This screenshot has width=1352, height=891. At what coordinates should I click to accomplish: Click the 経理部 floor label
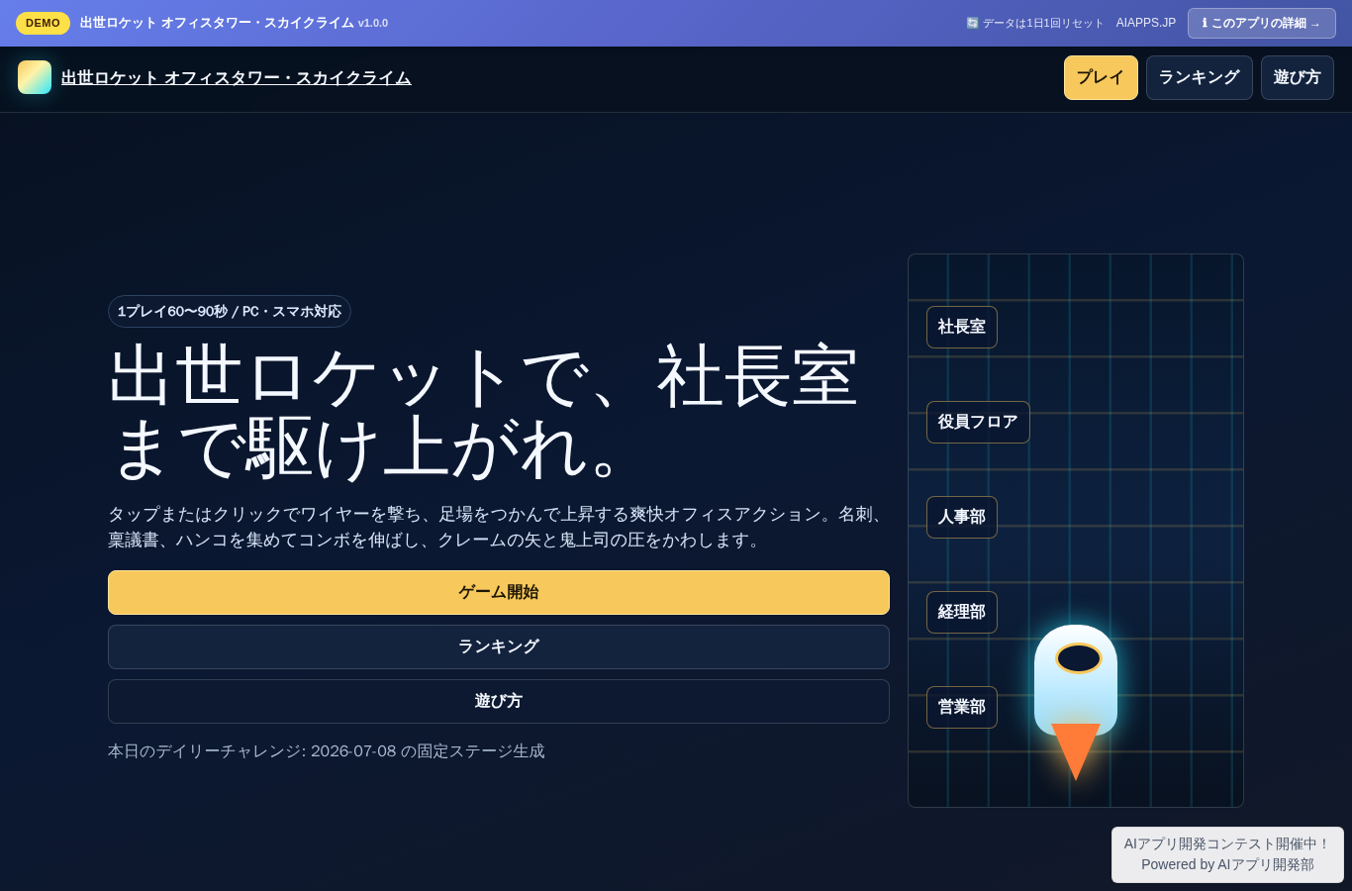pos(962,612)
